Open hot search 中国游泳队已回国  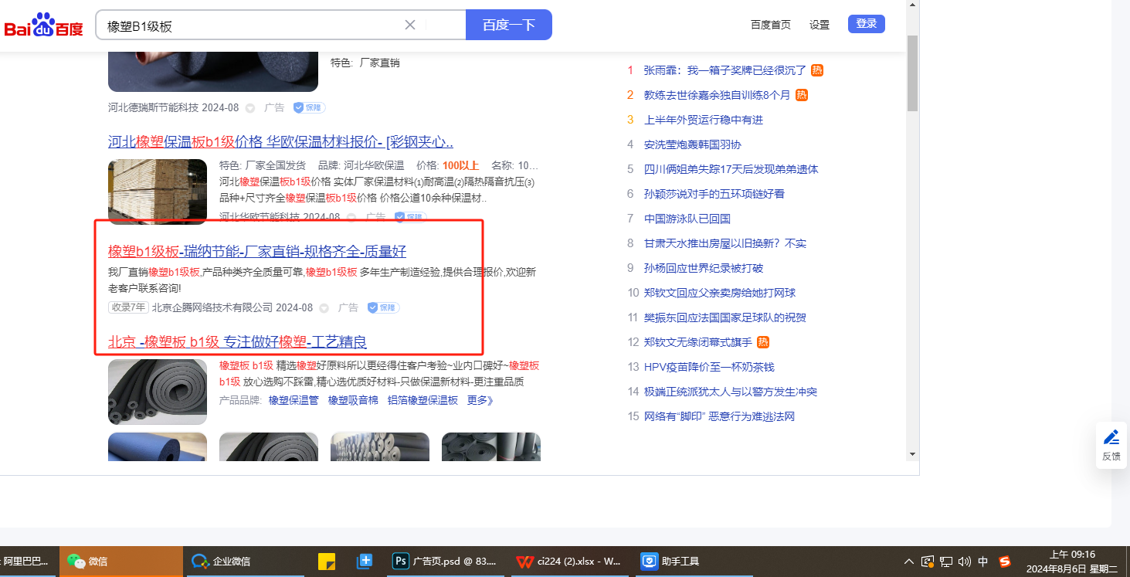(687, 219)
